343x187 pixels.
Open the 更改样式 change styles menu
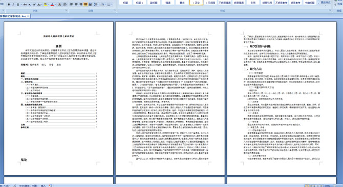pyautogui.click(x=326, y=3)
